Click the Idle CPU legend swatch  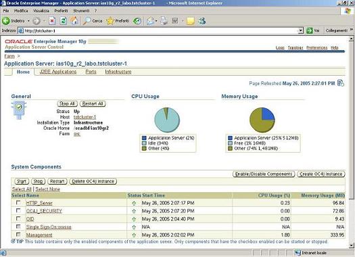[144, 143]
